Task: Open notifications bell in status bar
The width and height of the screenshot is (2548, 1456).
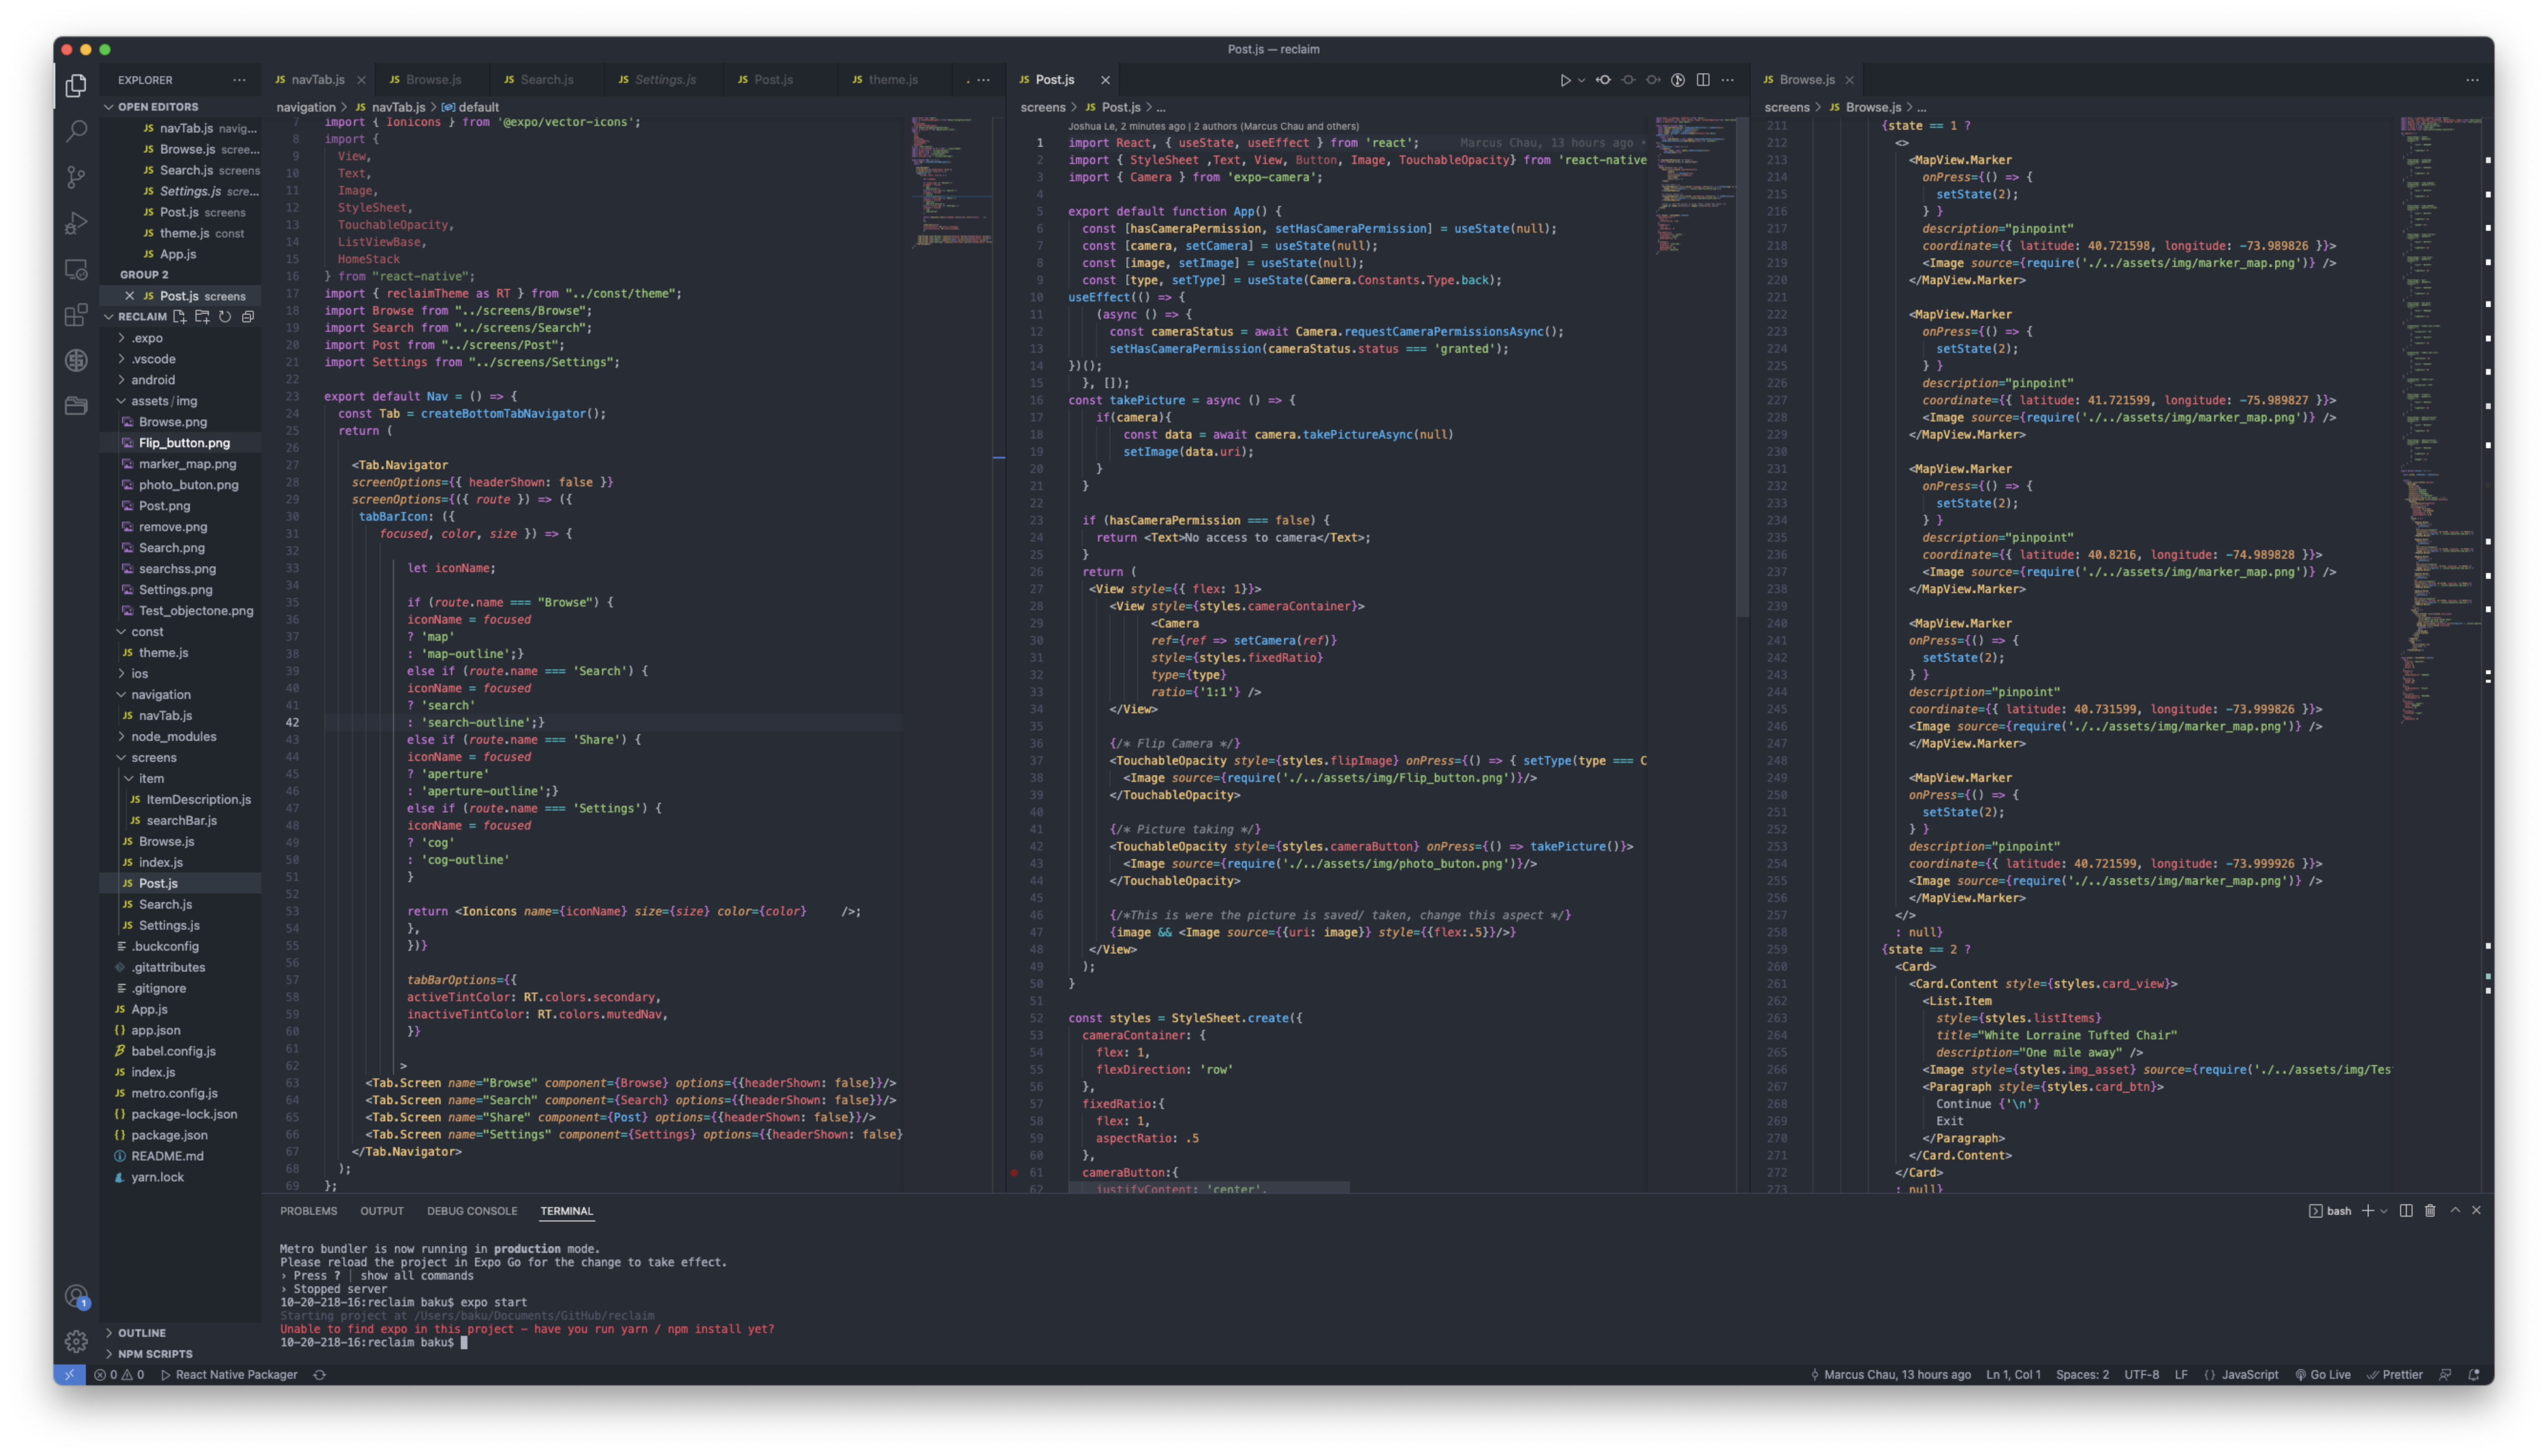Action: (x=2474, y=1374)
